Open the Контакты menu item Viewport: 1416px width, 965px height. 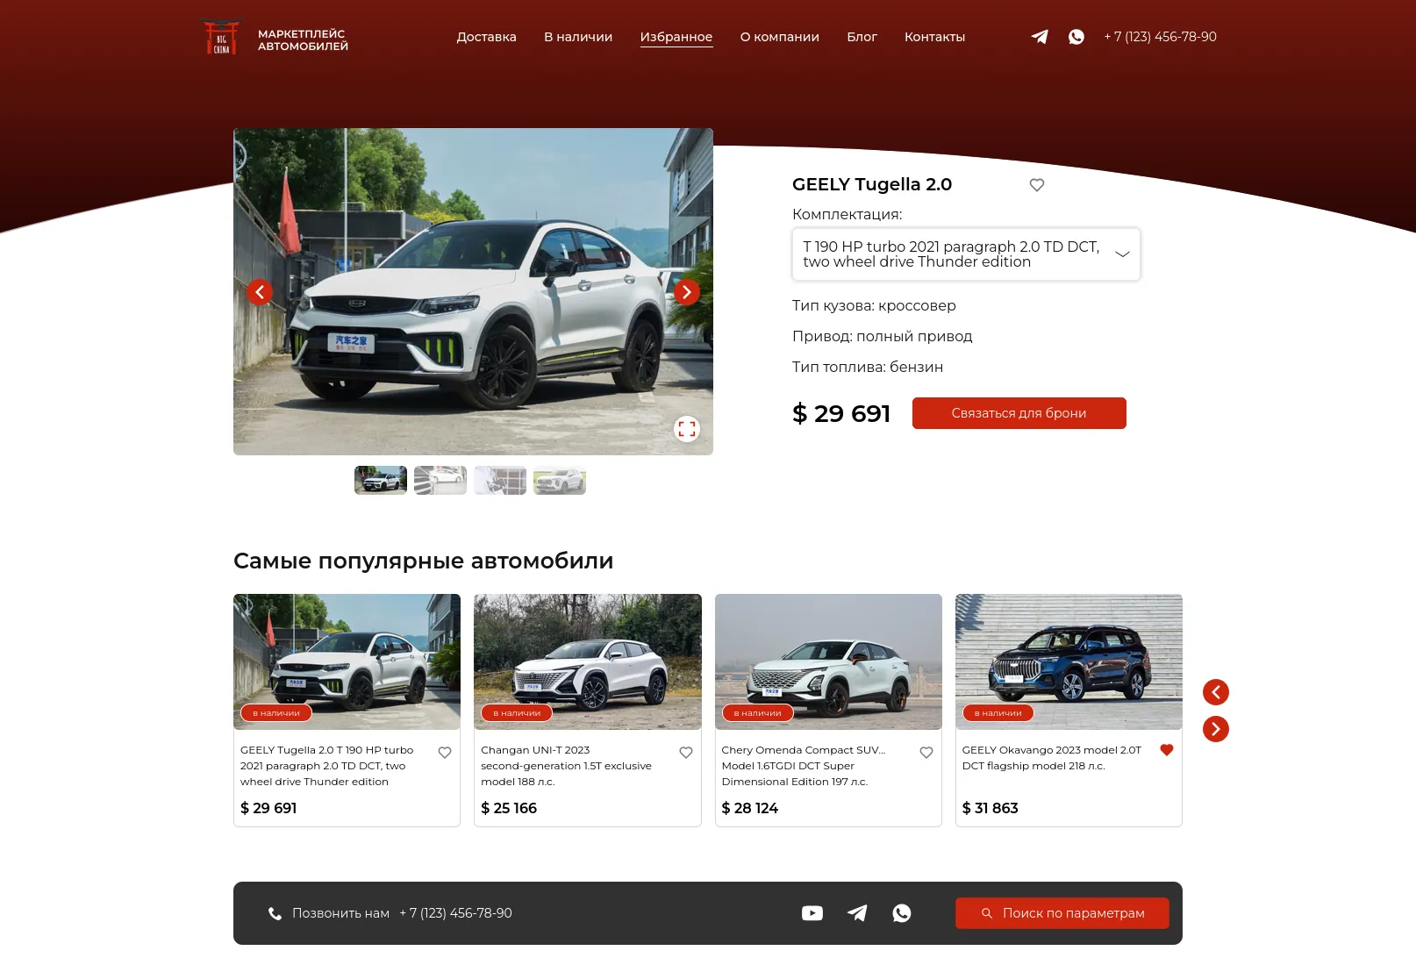935,37
